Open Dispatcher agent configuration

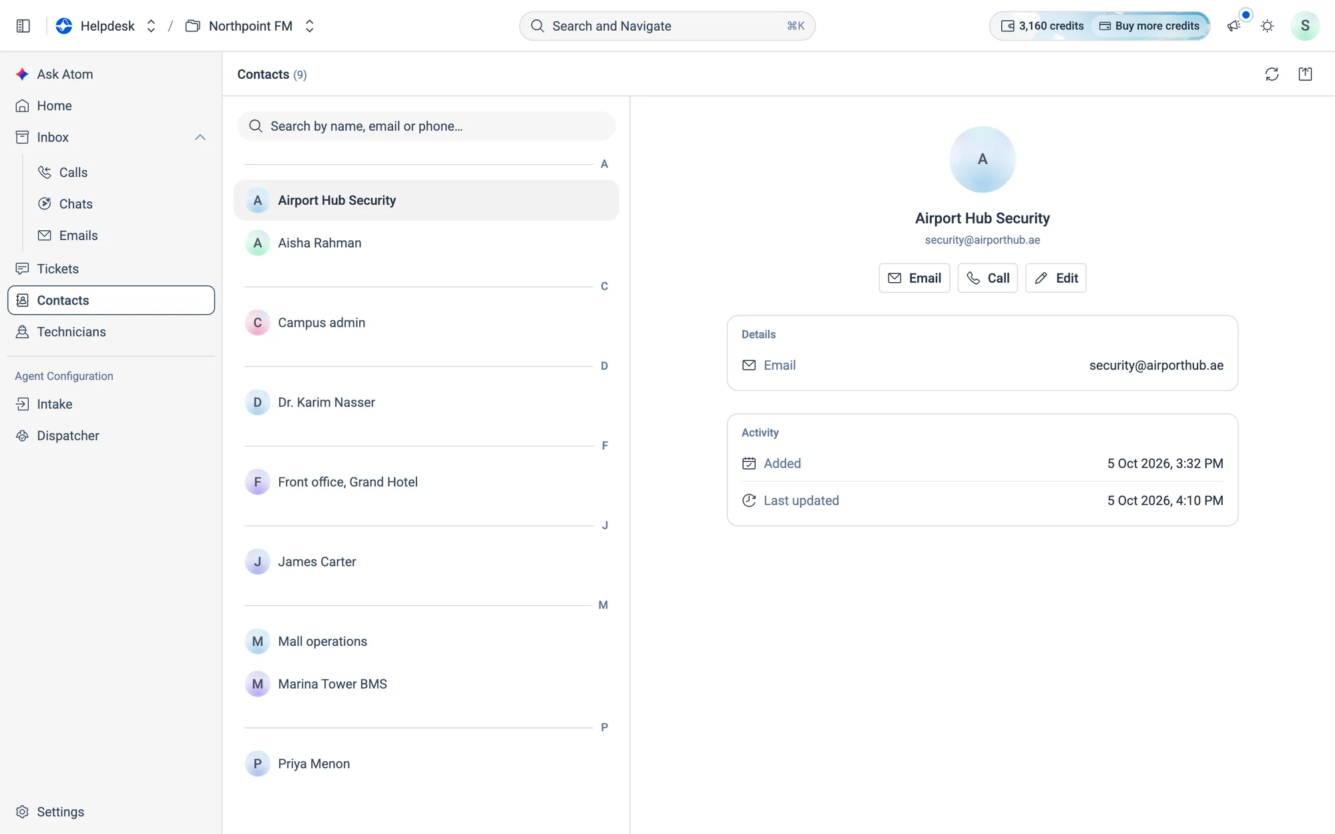coord(111,436)
